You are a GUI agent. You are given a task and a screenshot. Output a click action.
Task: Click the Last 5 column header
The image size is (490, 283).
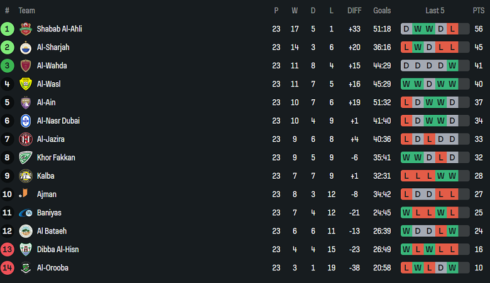click(435, 11)
